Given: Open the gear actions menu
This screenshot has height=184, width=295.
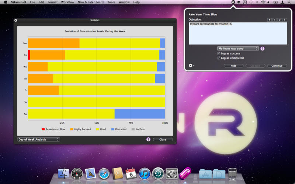Looking at the screenshot, I should pos(191,66).
